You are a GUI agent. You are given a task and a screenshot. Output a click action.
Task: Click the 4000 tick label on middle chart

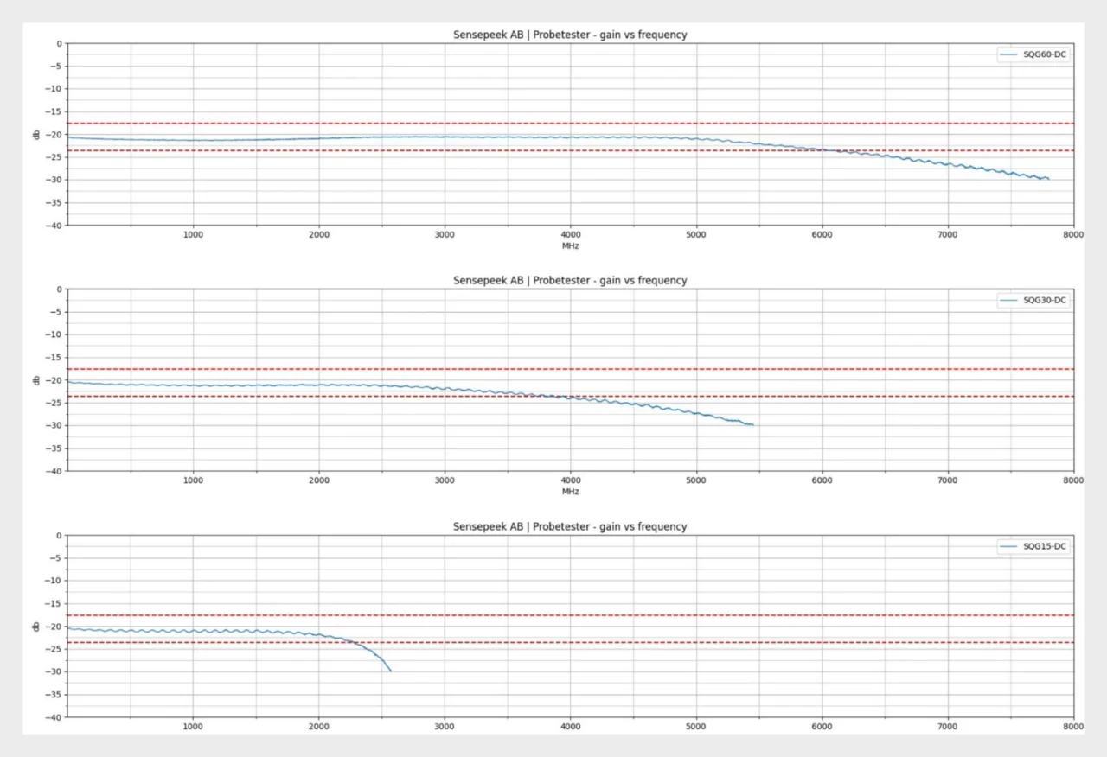570,480
